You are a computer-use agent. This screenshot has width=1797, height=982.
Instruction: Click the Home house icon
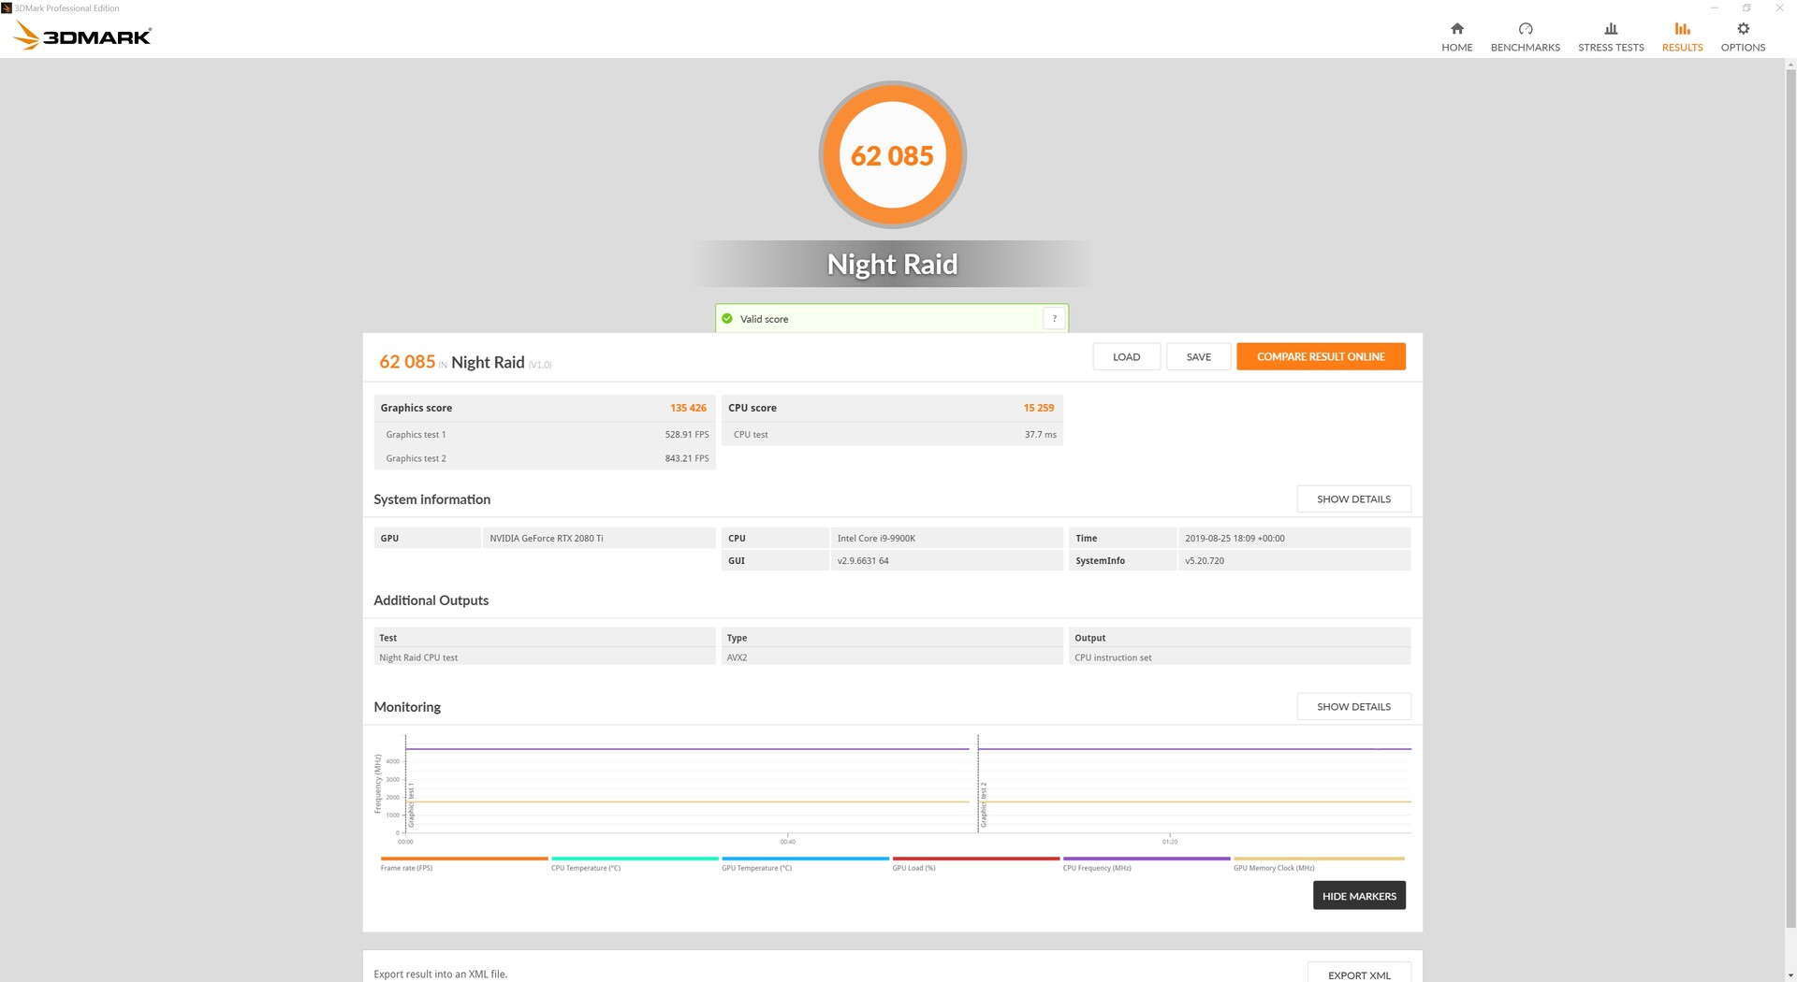(x=1456, y=29)
